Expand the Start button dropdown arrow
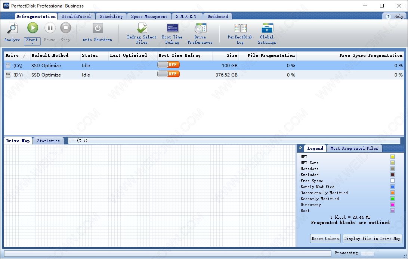Screen dimensions: 408x259 point(32,44)
